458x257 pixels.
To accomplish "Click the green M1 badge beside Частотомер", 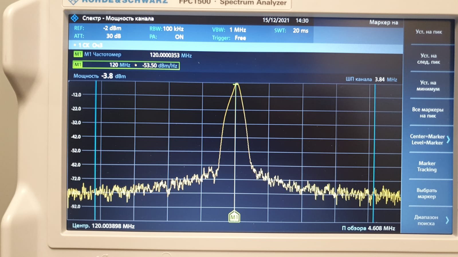I will [x=78, y=54].
